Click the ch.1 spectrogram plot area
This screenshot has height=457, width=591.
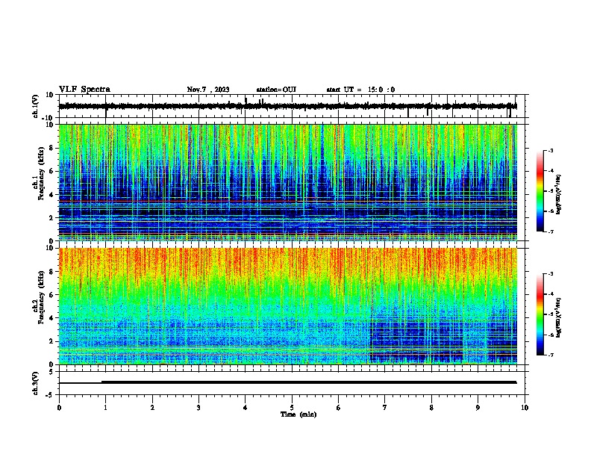[288, 182]
